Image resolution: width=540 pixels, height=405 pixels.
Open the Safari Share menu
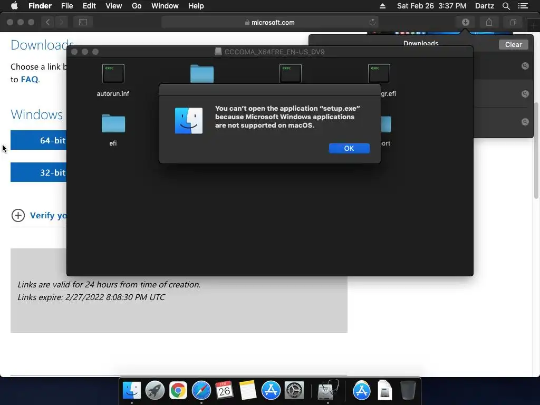coord(489,22)
